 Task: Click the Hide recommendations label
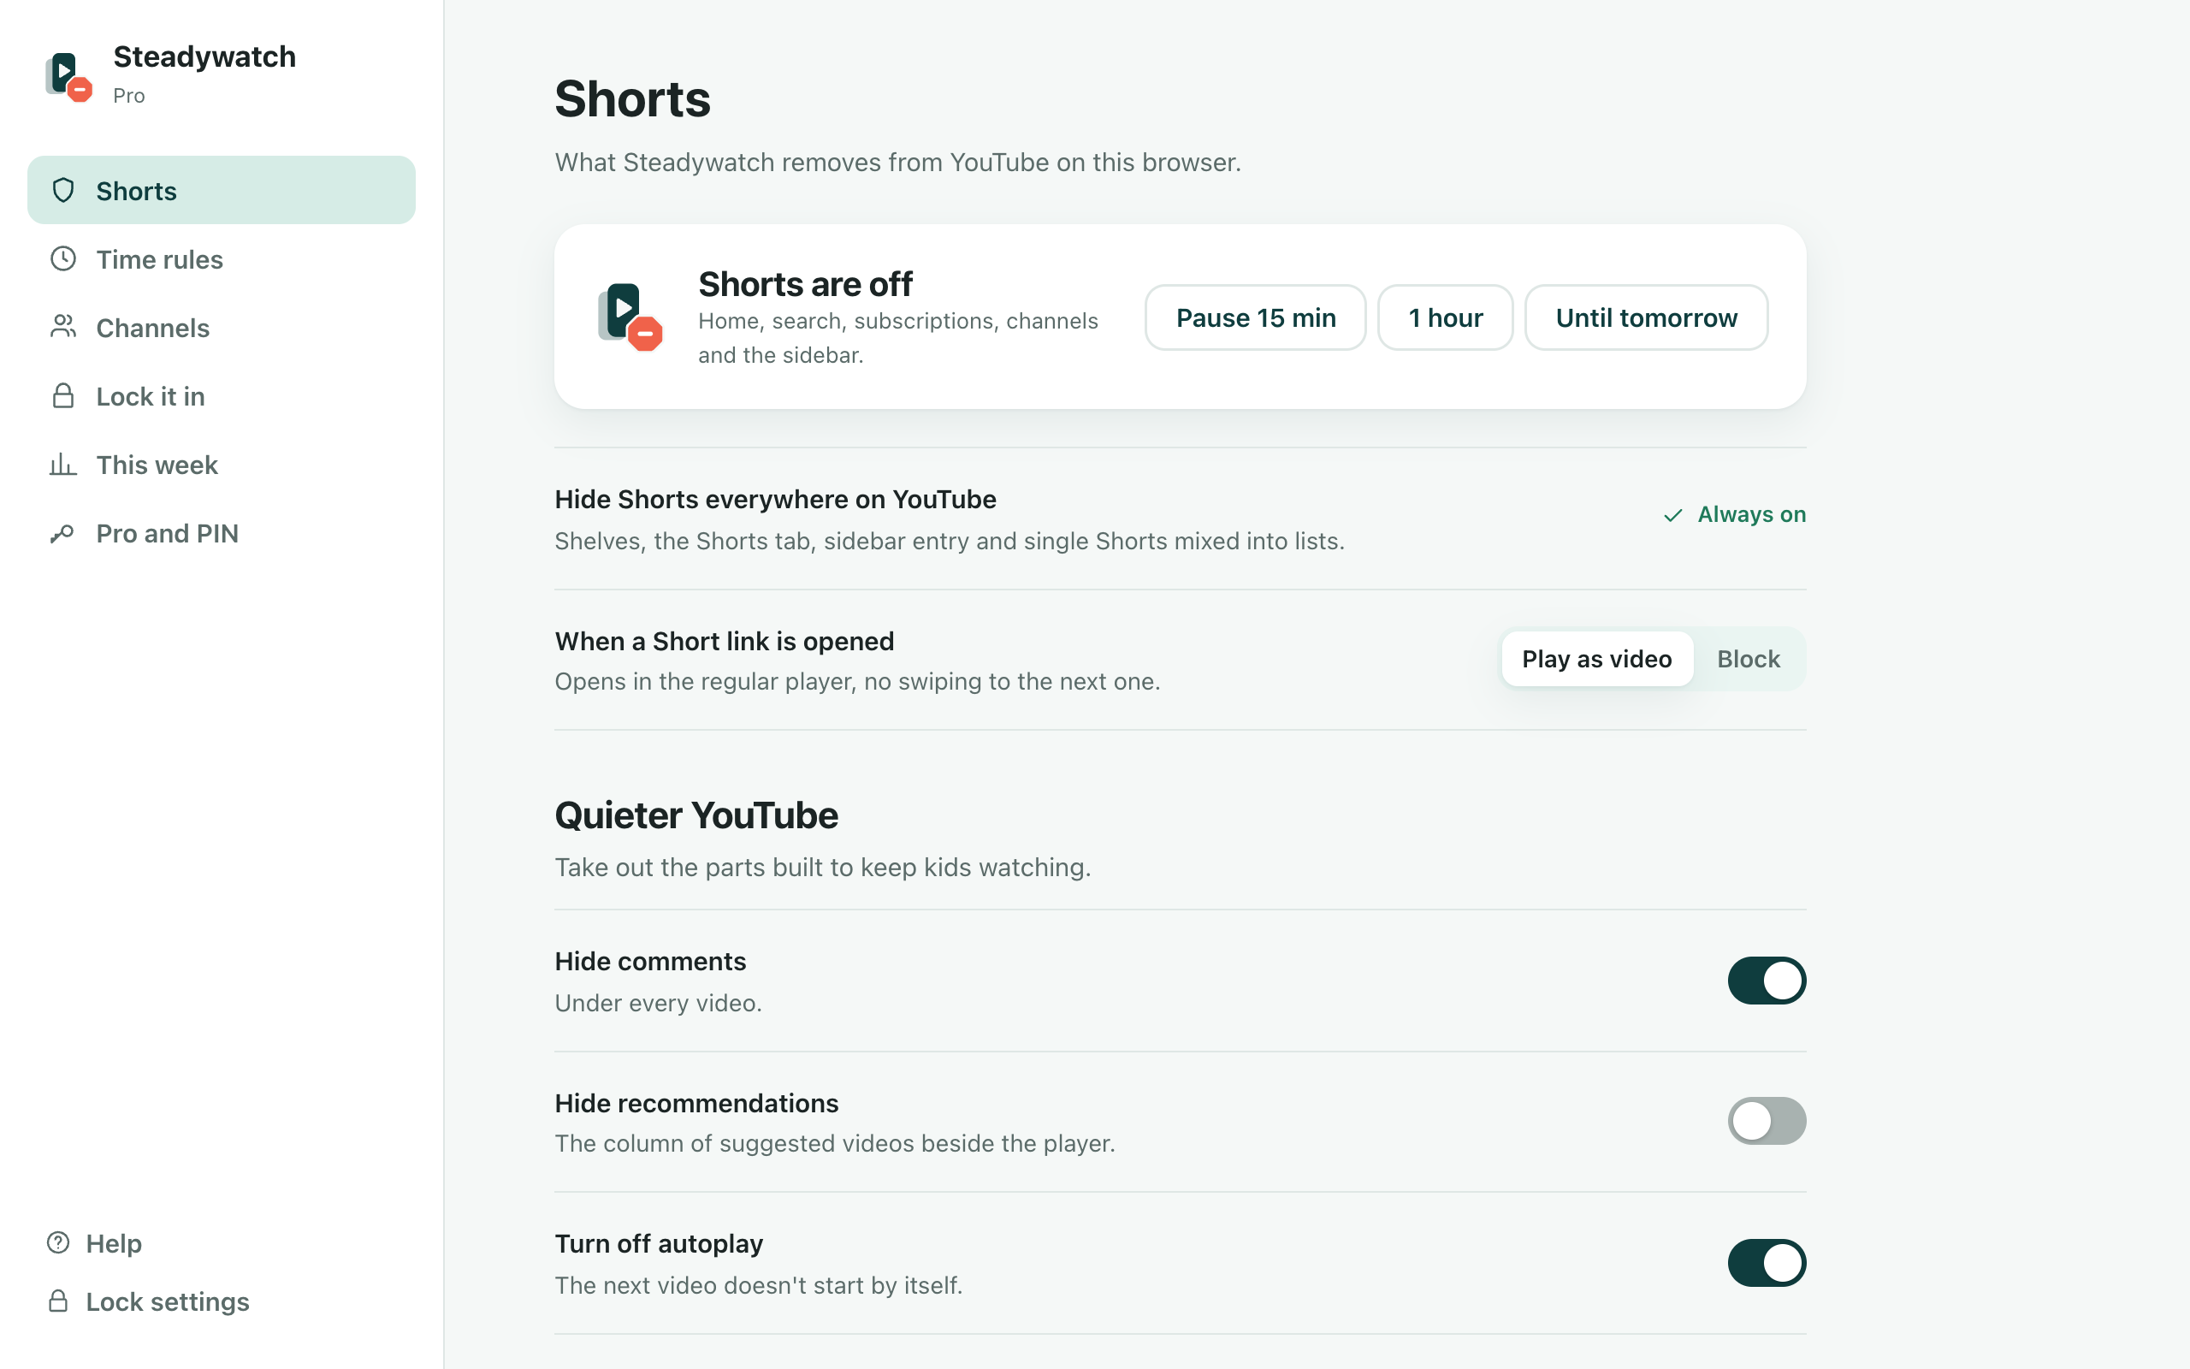coord(695,1103)
